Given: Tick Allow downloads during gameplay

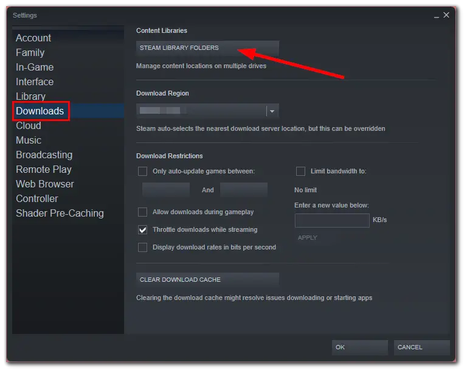Looking at the screenshot, I should [143, 212].
